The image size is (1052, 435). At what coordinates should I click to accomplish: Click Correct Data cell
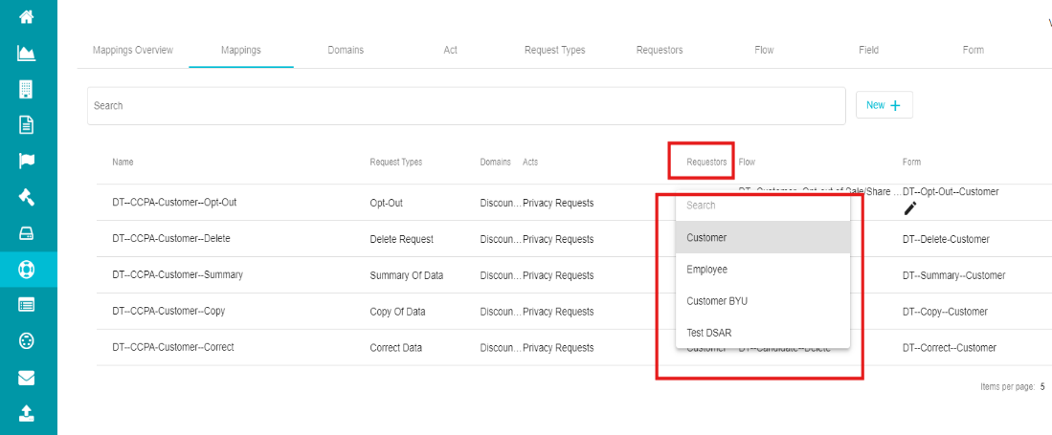tap(396, 348)
